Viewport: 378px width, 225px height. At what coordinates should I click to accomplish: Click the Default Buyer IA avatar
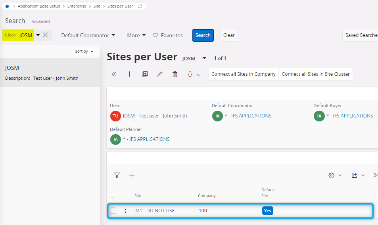319,116
